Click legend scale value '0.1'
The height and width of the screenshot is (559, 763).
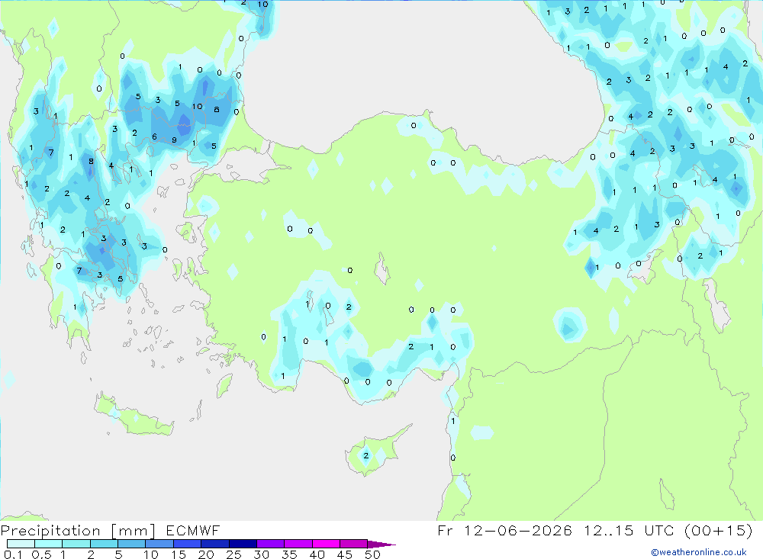pyautogui.click(x=13, y=554)
